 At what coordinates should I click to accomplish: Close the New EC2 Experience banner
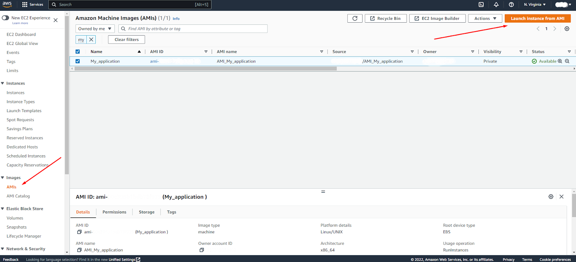coord(55,20)
